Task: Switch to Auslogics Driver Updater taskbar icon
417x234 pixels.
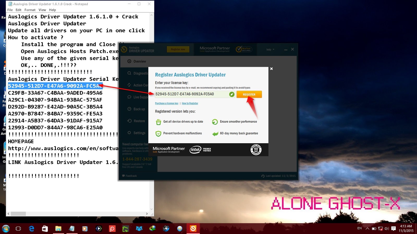Action: [193, 229]
